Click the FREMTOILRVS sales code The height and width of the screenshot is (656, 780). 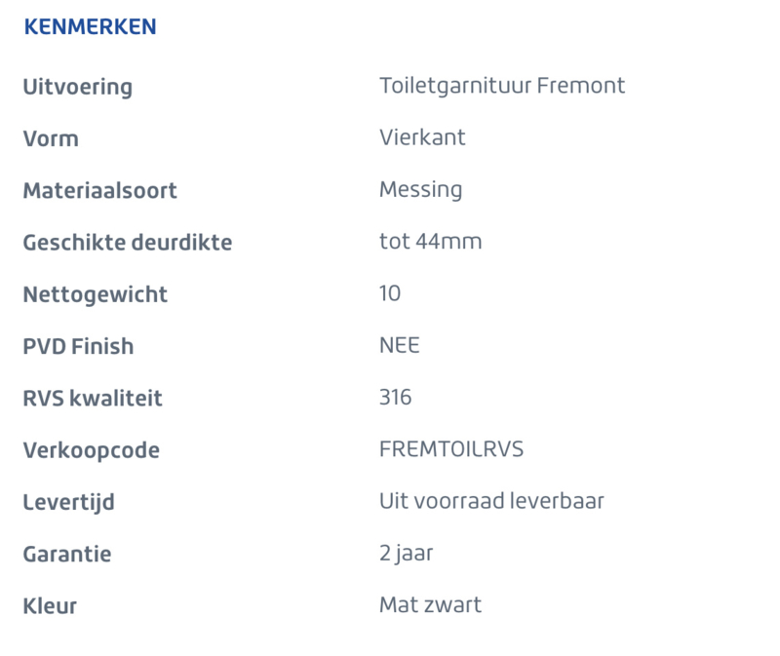pyautogui.click(x=451, y=449)
